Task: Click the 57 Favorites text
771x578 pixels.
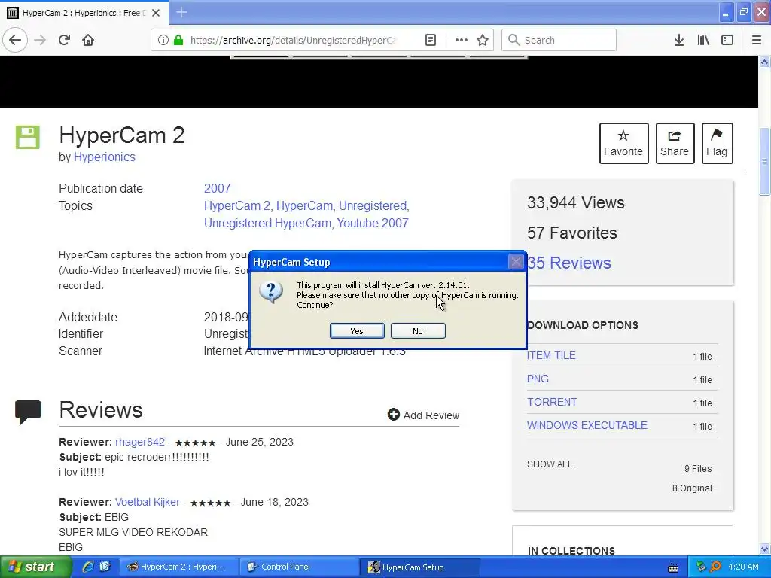Action: pos(572,233)
